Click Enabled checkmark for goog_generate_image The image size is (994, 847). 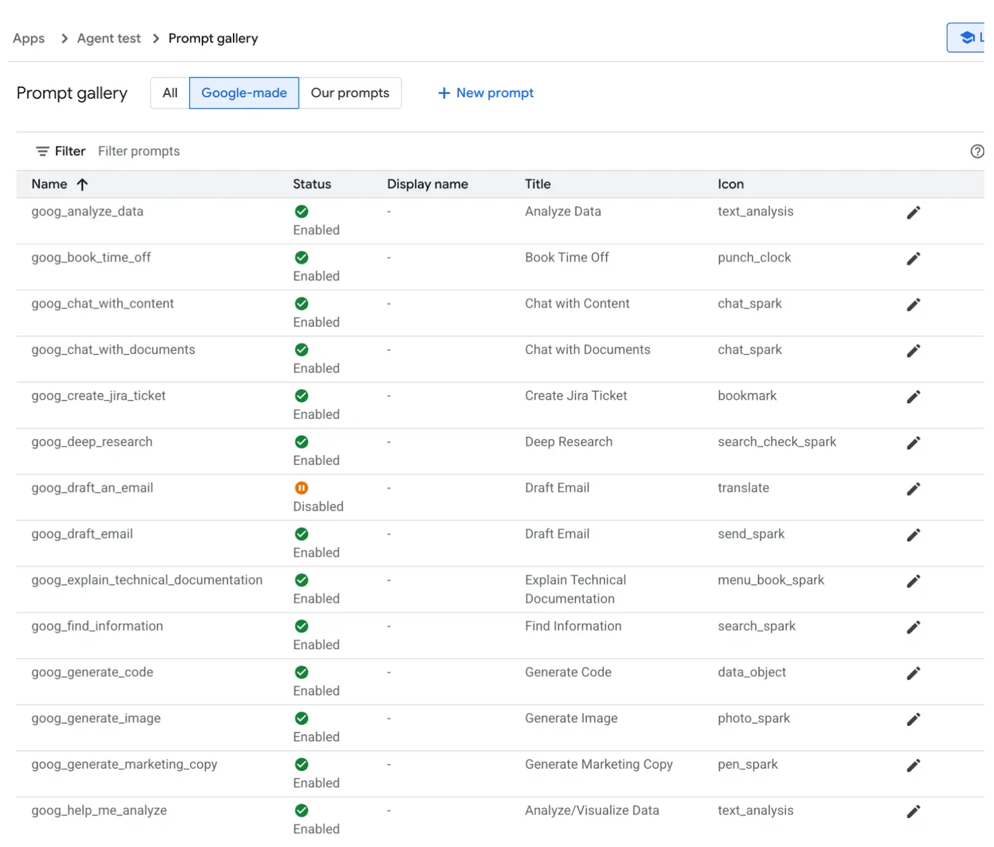point(301,719)
